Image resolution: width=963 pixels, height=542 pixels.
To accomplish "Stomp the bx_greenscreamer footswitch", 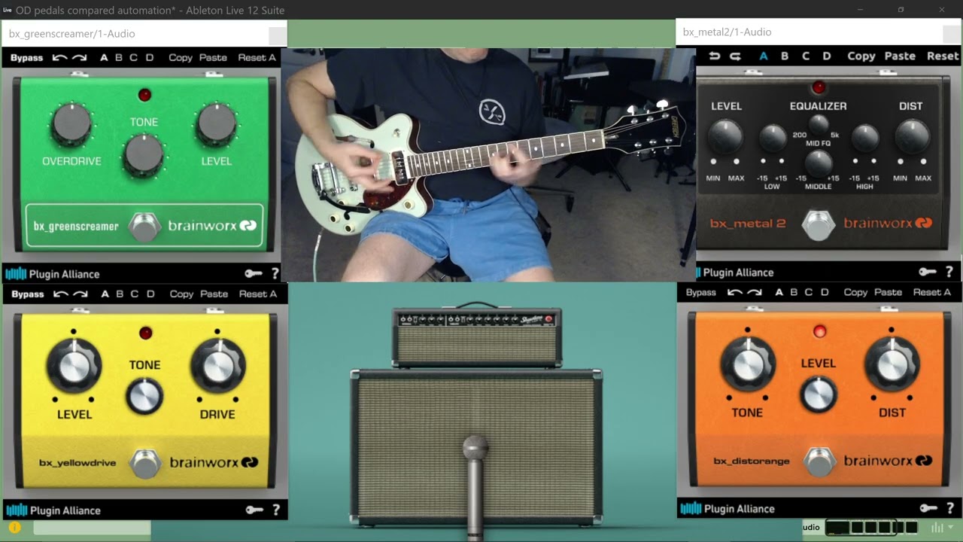I will (144, 227).
